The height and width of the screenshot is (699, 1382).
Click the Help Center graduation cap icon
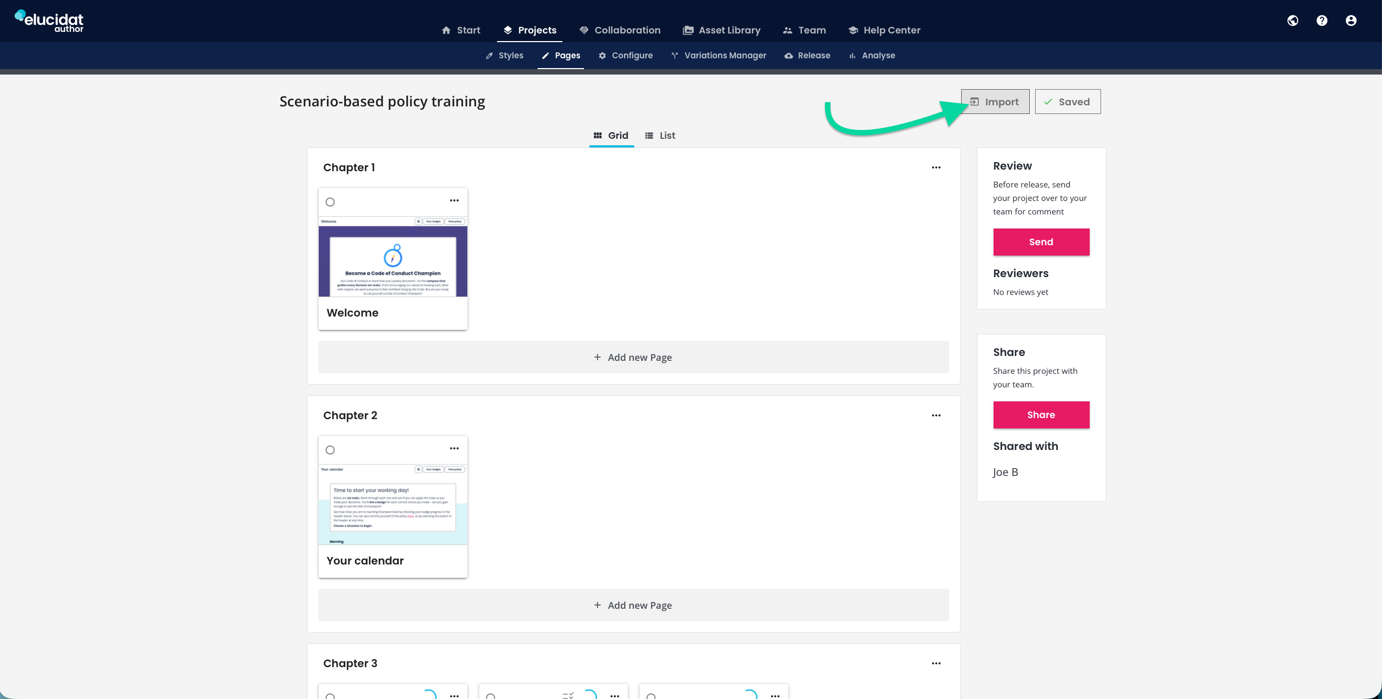[853, 30]
